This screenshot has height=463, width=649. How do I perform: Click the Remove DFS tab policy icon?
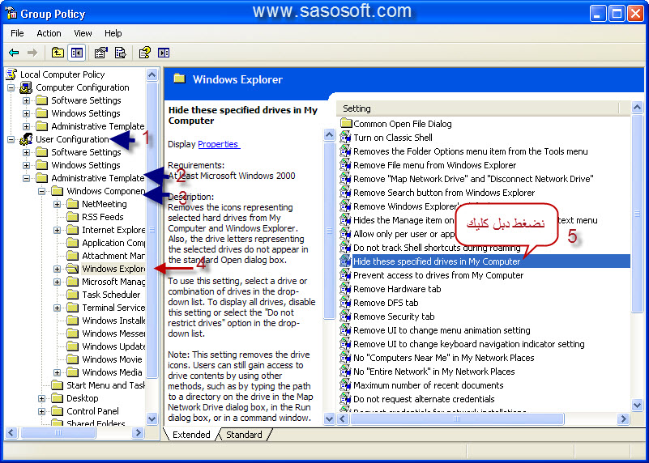click(345, 303)
